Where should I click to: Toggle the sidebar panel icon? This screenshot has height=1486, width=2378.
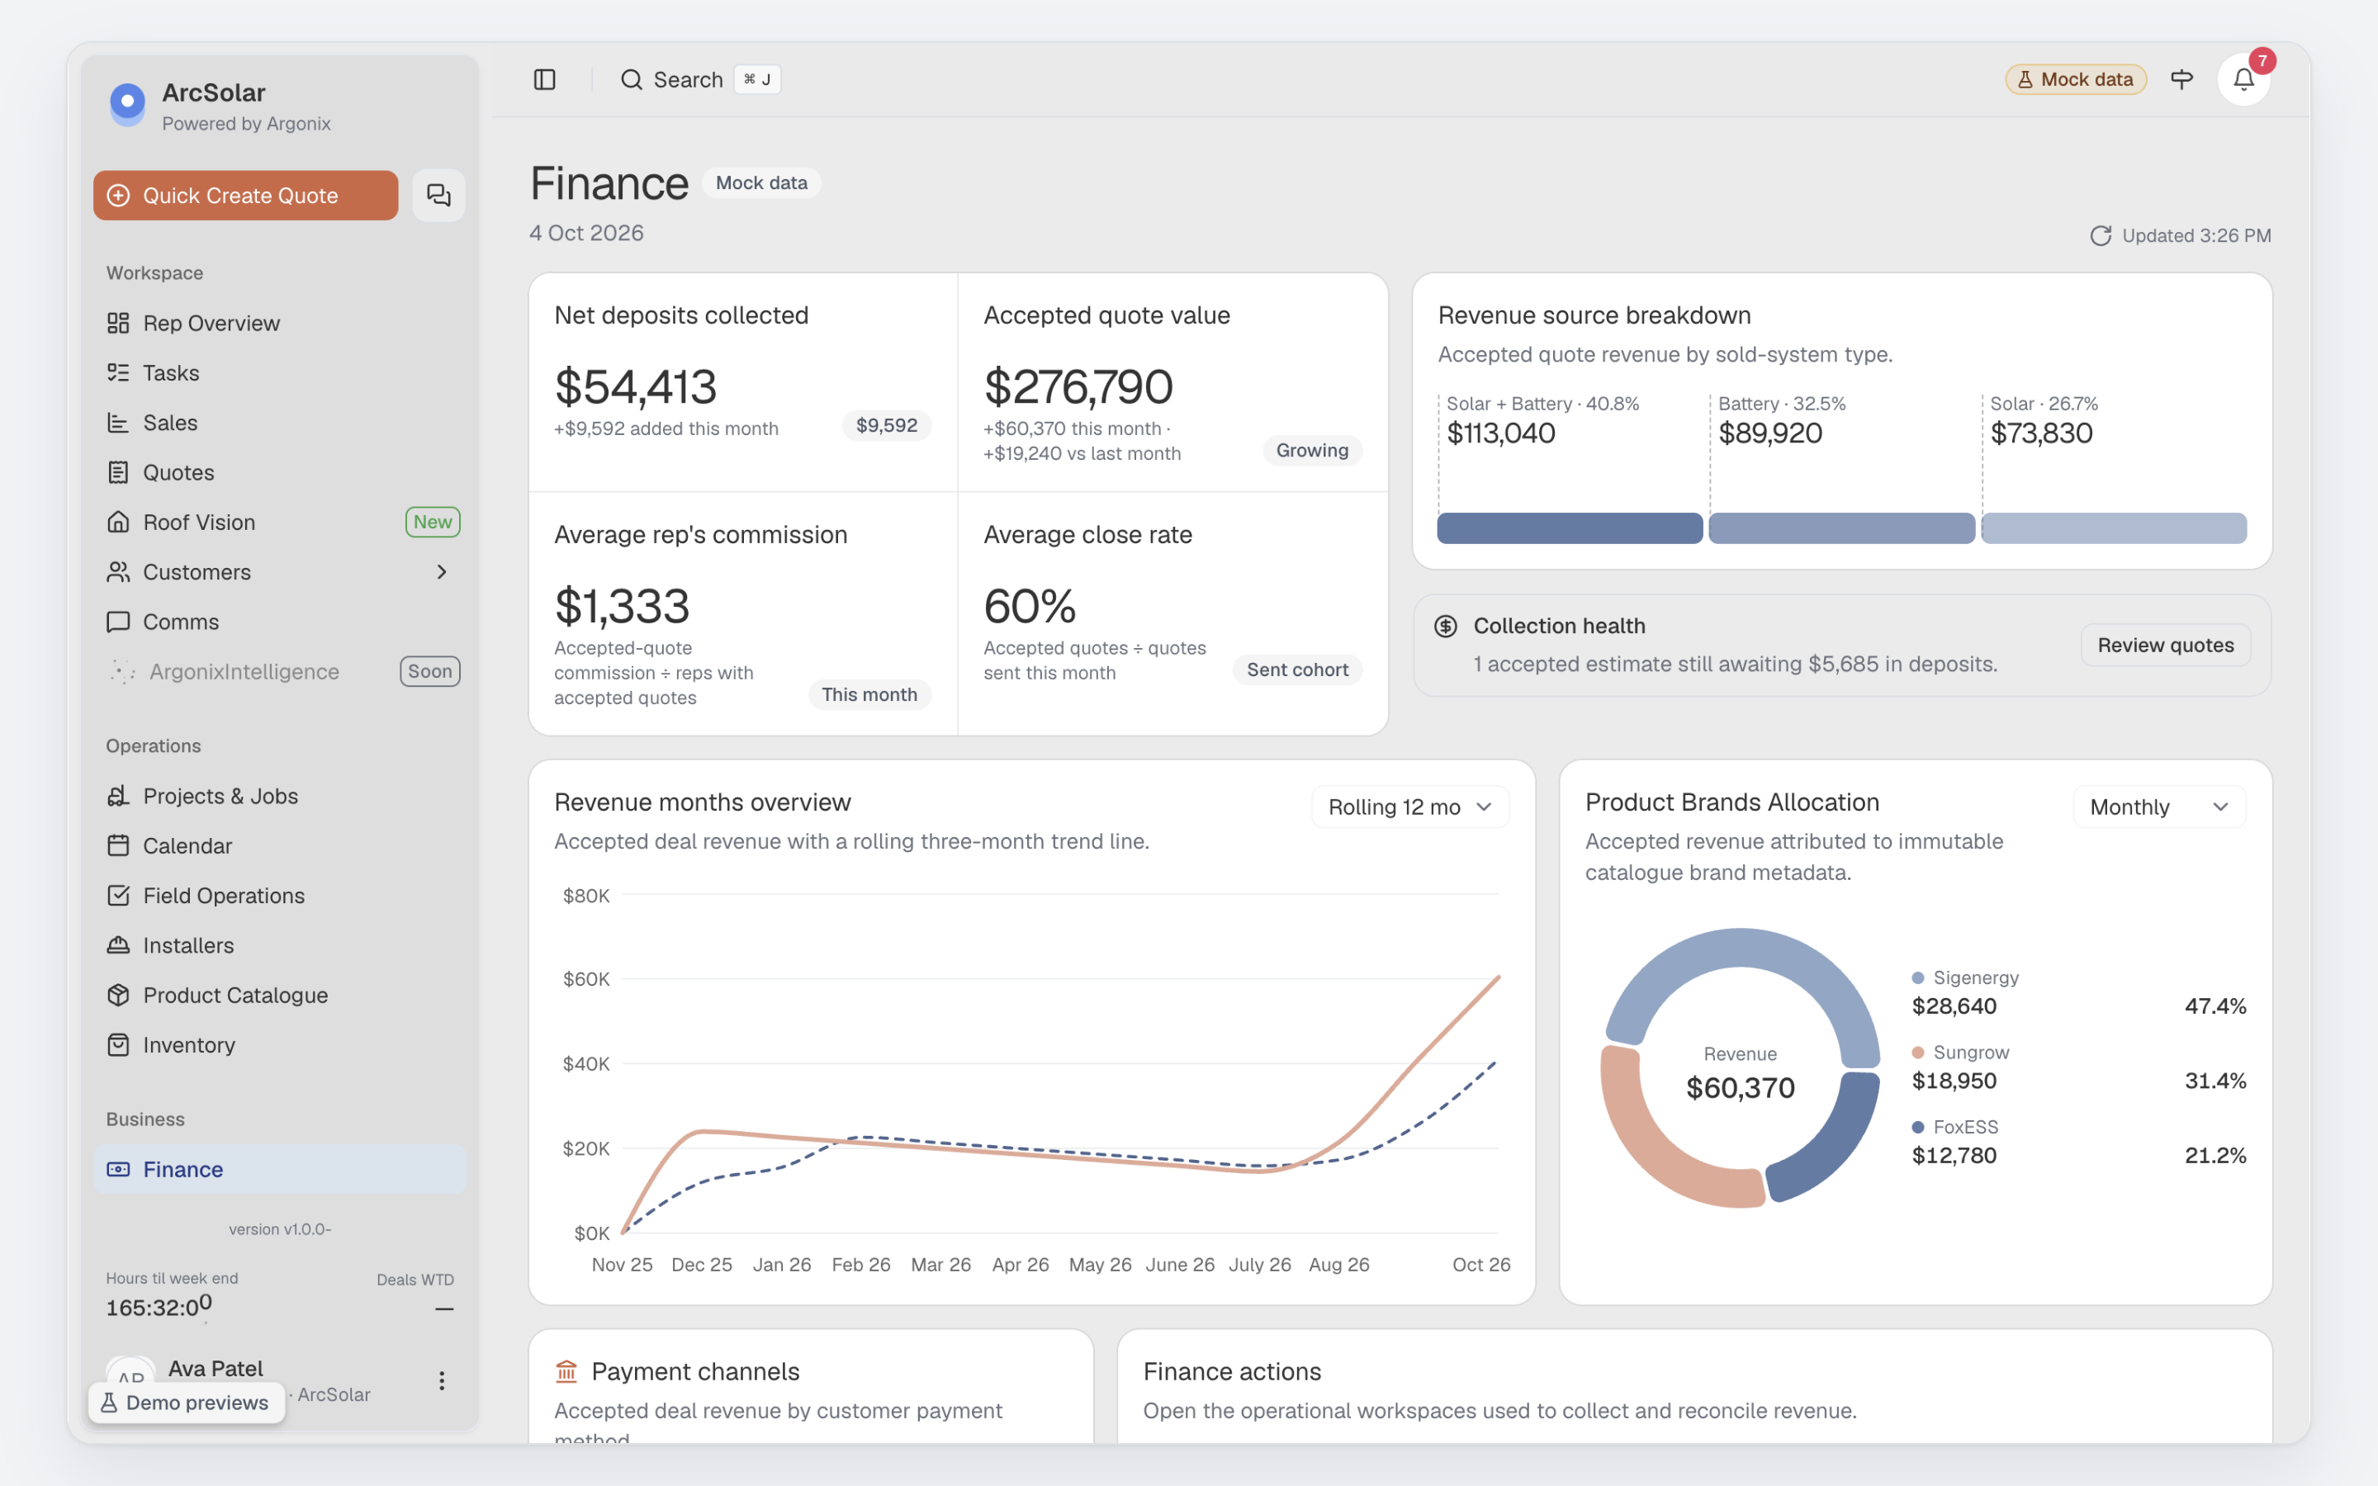coord(544,79)
